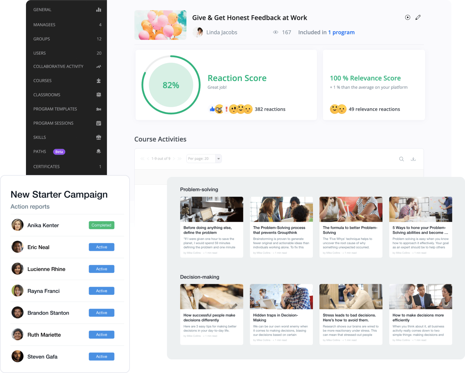Click the Program Templates sidebar icon
465x373 pixels.
click(99, 109)
